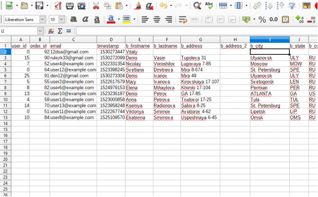Redo the last action
This screenshot has height=197, width=318.
(x=179, y=5)
